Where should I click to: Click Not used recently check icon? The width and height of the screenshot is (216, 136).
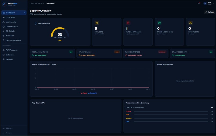(33, 55)
